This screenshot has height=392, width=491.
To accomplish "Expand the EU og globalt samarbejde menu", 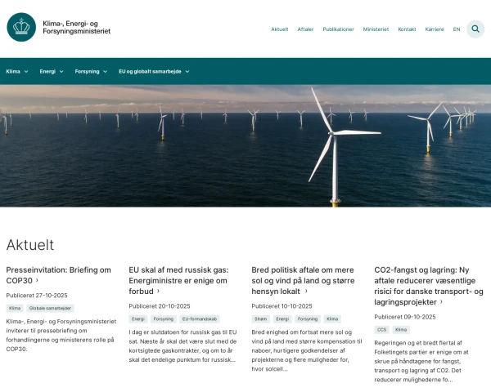I will (x=154, y=71).
